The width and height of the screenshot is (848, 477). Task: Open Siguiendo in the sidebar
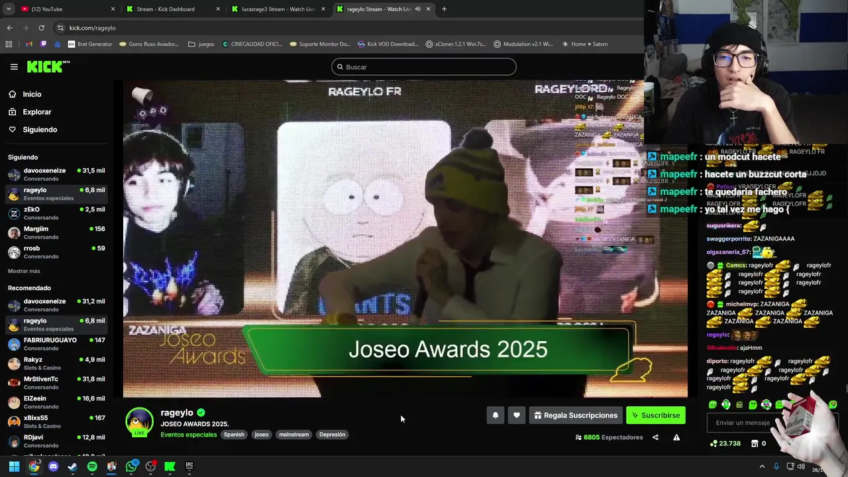coord(40,130)
